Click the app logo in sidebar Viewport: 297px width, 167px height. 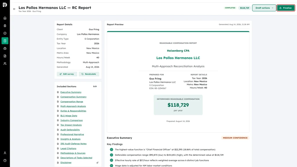(5, 5)
